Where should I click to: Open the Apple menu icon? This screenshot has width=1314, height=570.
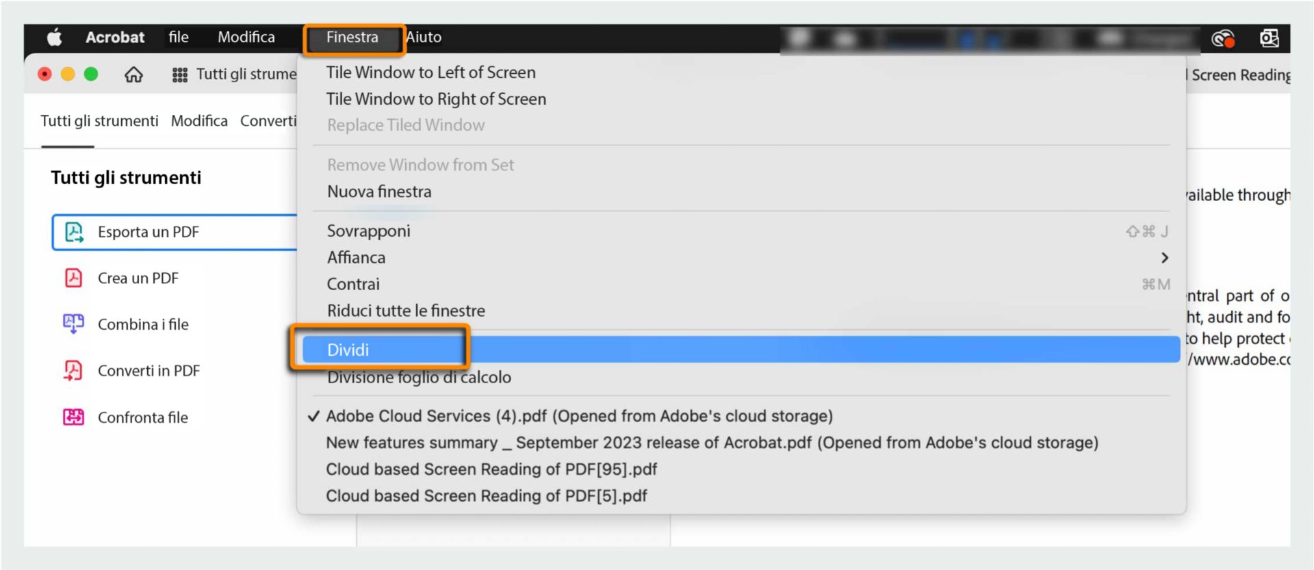coord(54,38)
